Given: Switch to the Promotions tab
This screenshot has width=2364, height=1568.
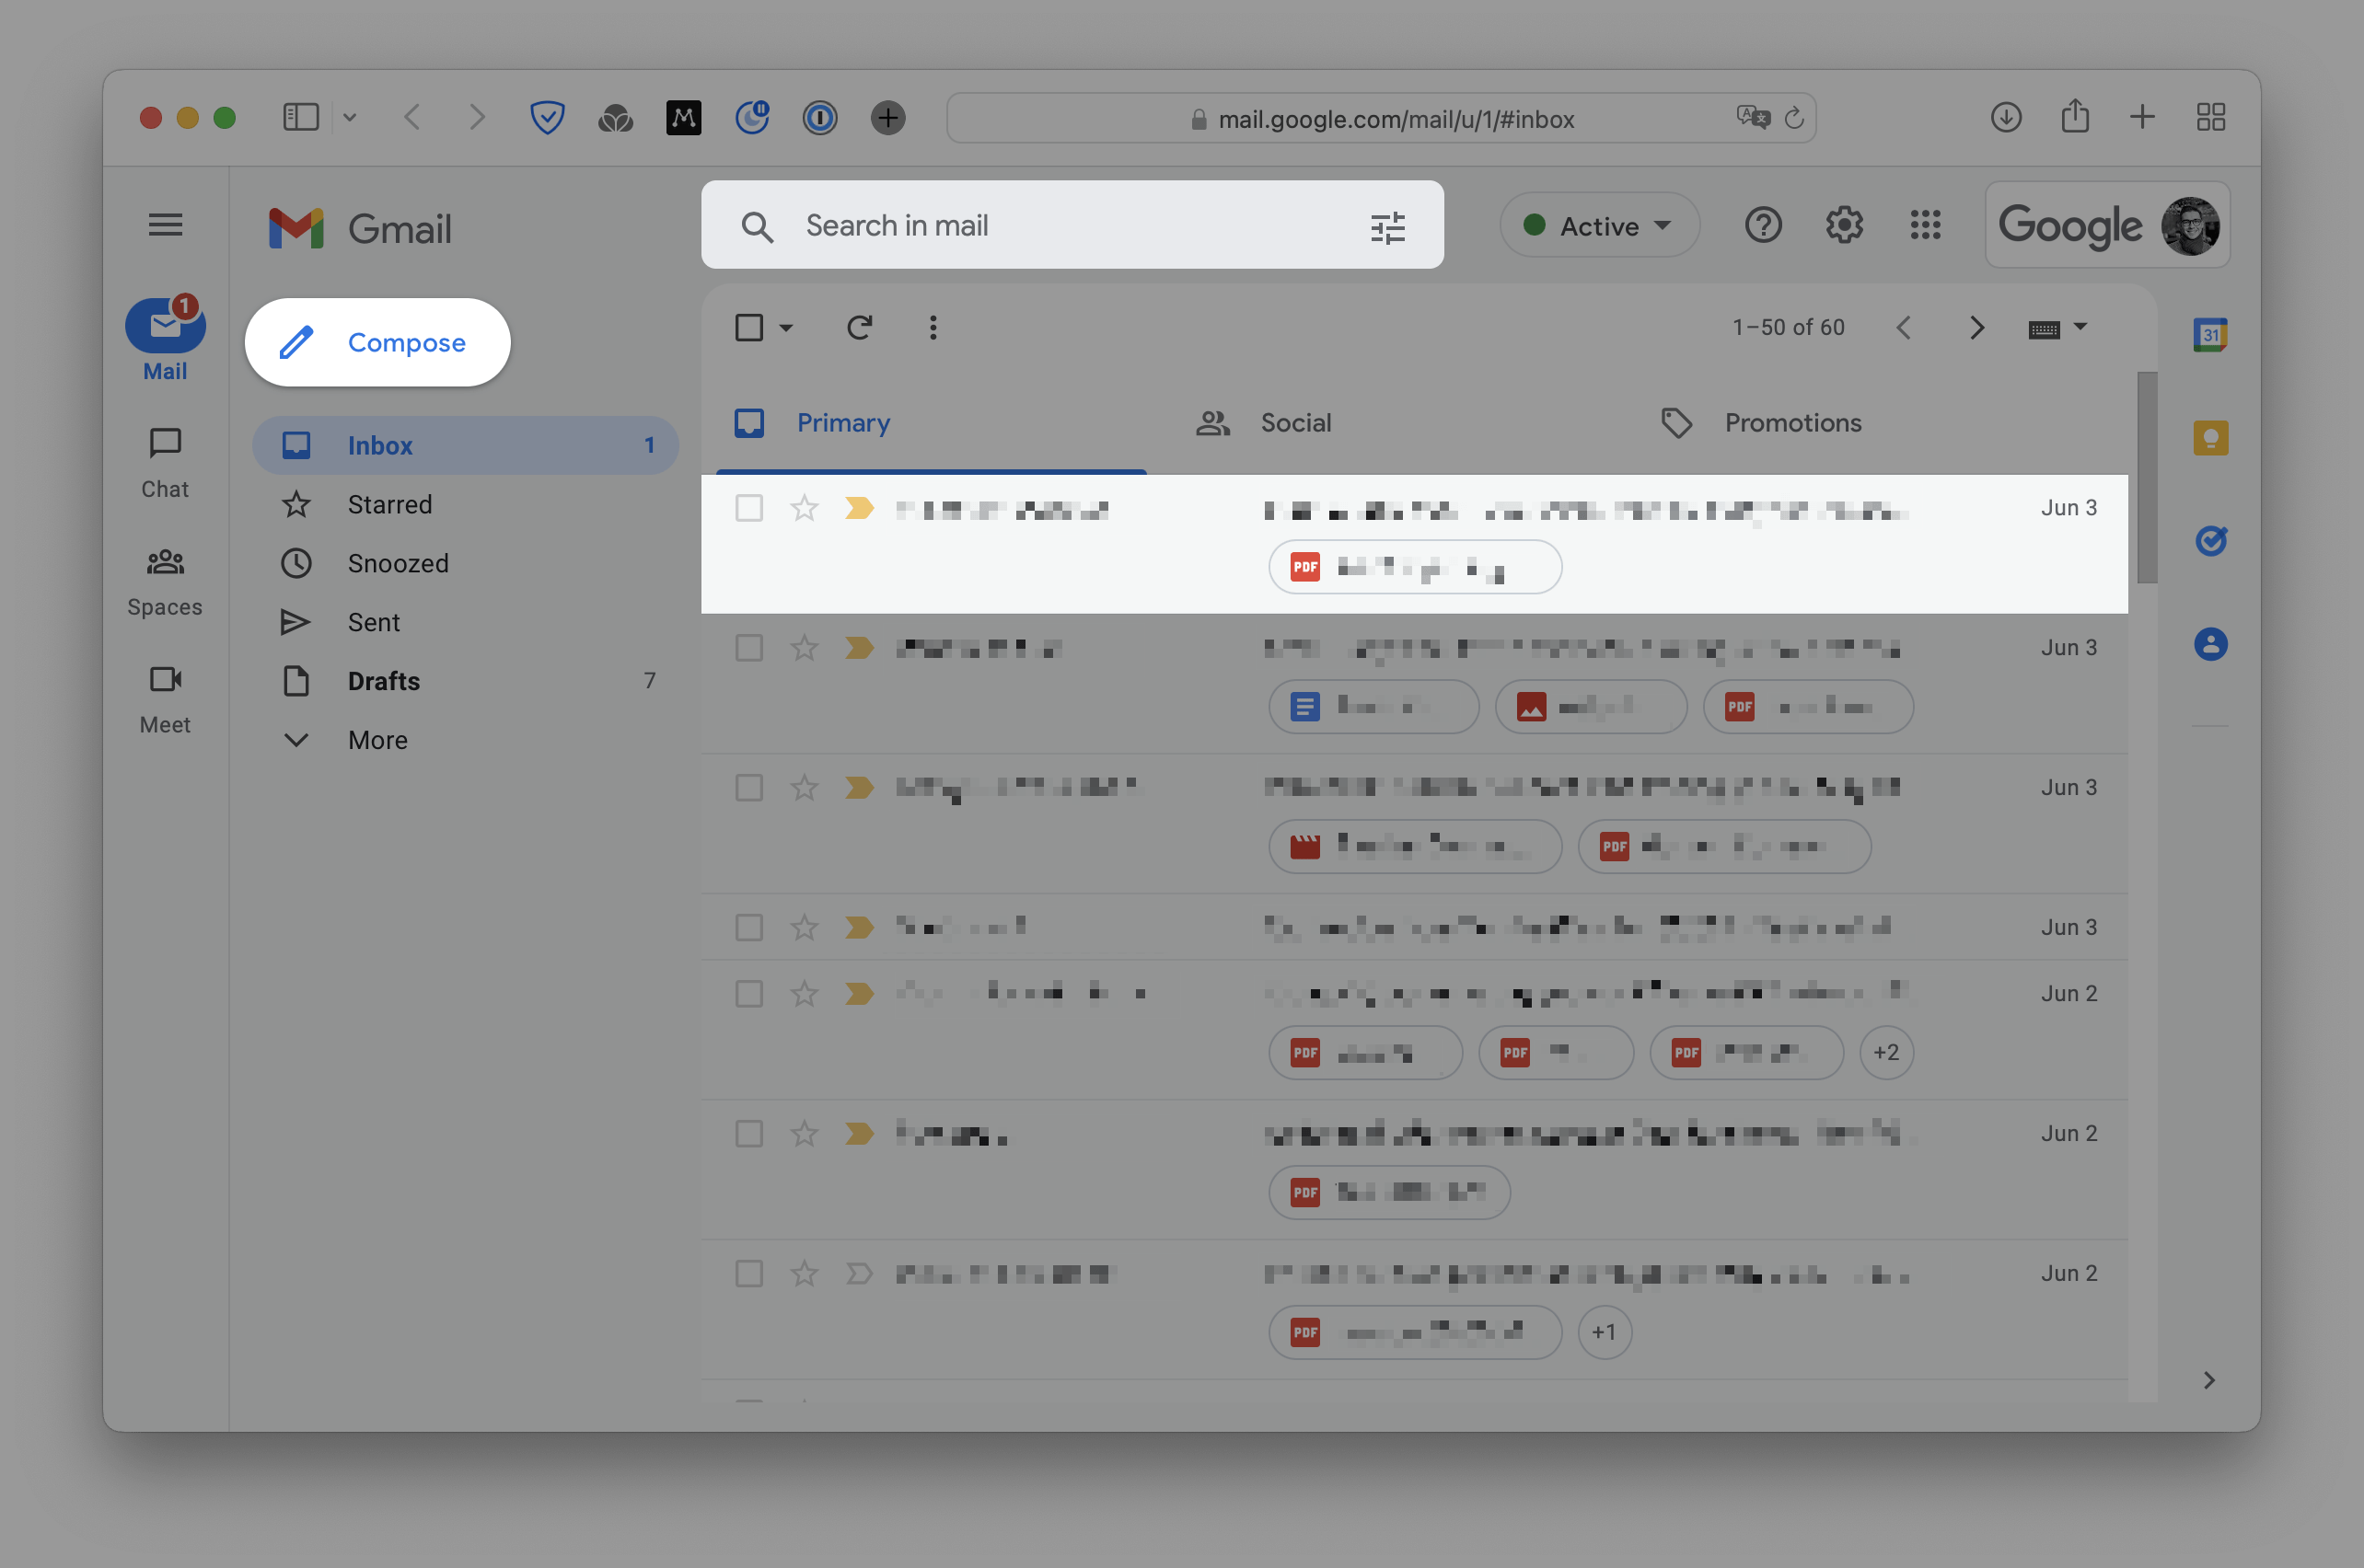Looking at the screenshot, I should 1791,423.
